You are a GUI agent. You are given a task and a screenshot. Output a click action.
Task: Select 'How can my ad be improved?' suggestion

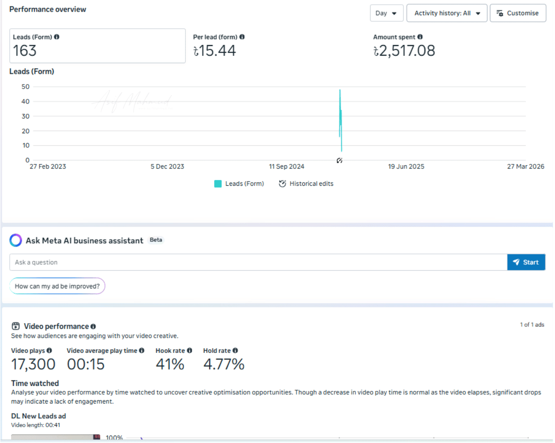pos(57,286)
